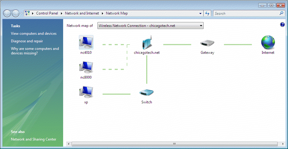Open Network and Sharing Center link
Screen dimensions: 288x149
tap(33, 139)
